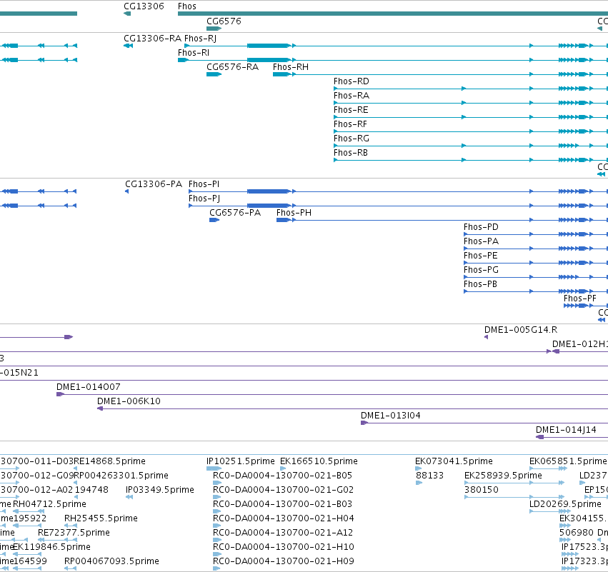Image resolution: width=608 pixels, height=572 pixels.
Task: Select the Fhos-RI transcript label
Action: pyautogui.click(x=194, y=53)
